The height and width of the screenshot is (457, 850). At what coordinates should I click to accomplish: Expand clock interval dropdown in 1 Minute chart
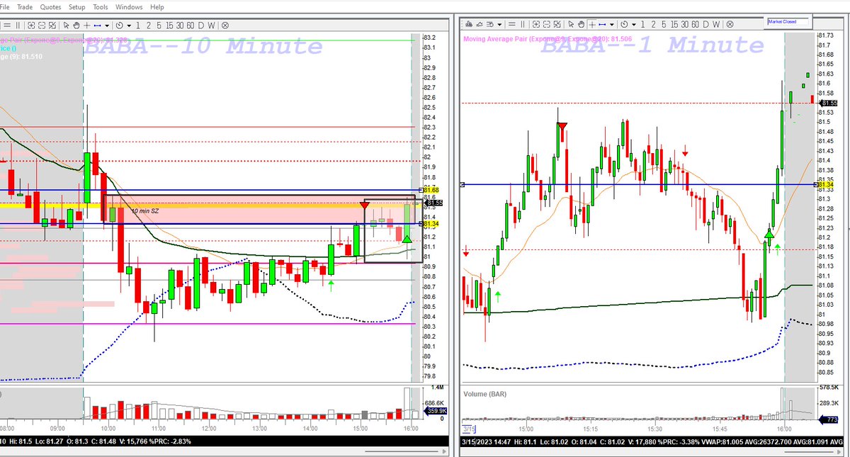634,26
